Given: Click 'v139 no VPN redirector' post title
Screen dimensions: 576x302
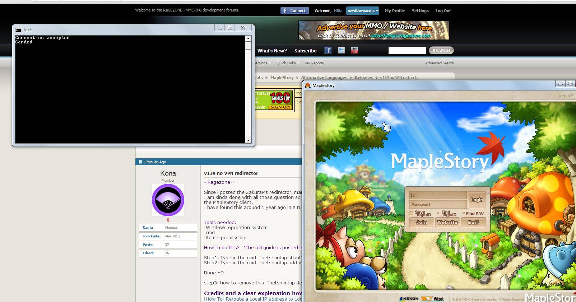Looking at the screenshot, I should click(x=231, y=173).
